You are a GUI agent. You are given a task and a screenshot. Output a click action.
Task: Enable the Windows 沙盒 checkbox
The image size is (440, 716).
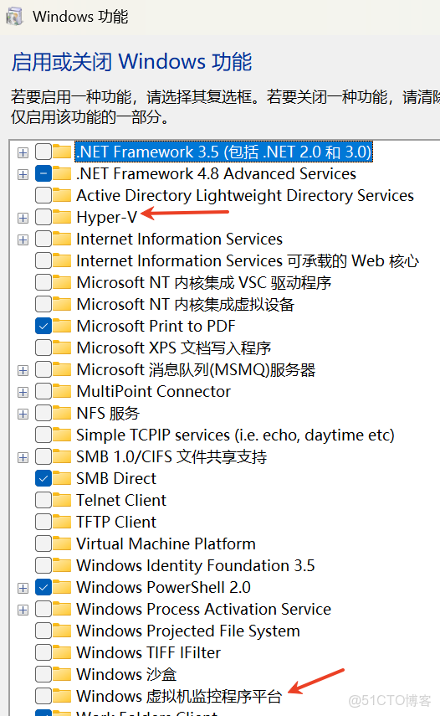43,674
